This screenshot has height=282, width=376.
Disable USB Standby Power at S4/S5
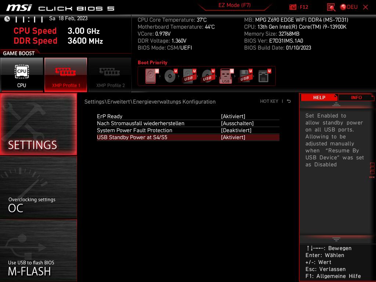tap(233, 137)
